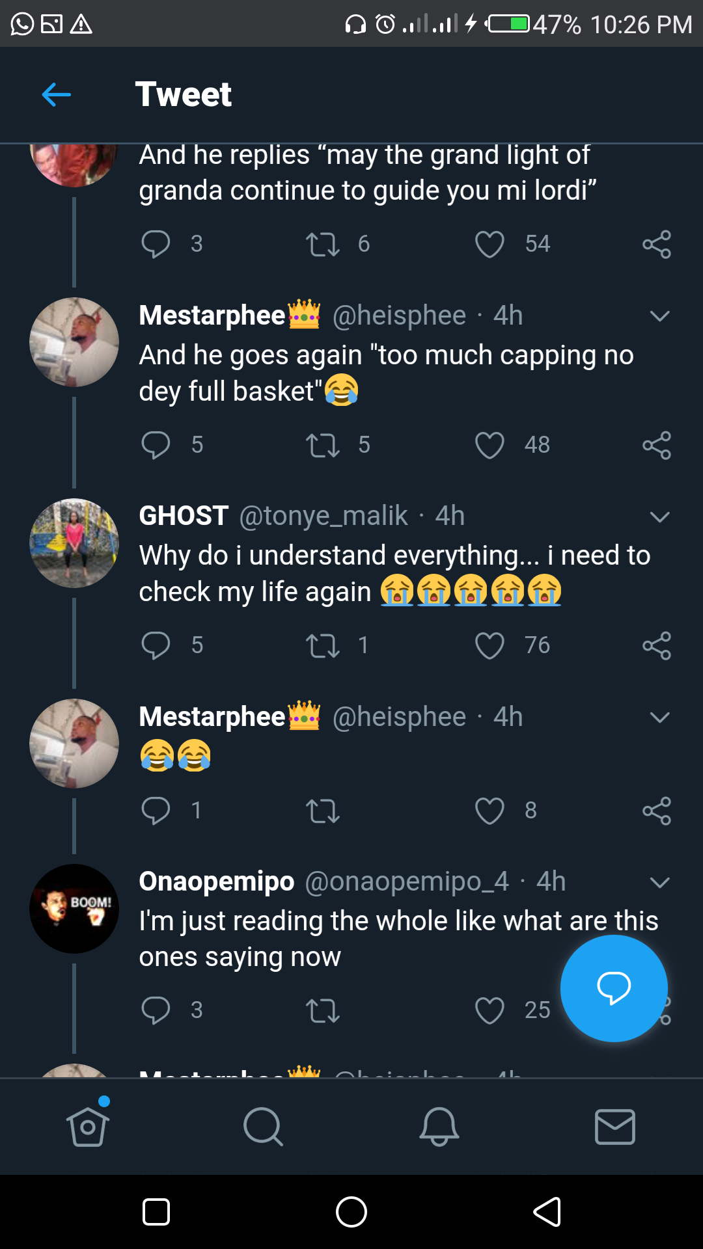Image resolution: width=703 pixels, height=1249 pixels.
Task: Open the Notifications bell tab
Action: pyautogui.click(x=439, y=1127)
